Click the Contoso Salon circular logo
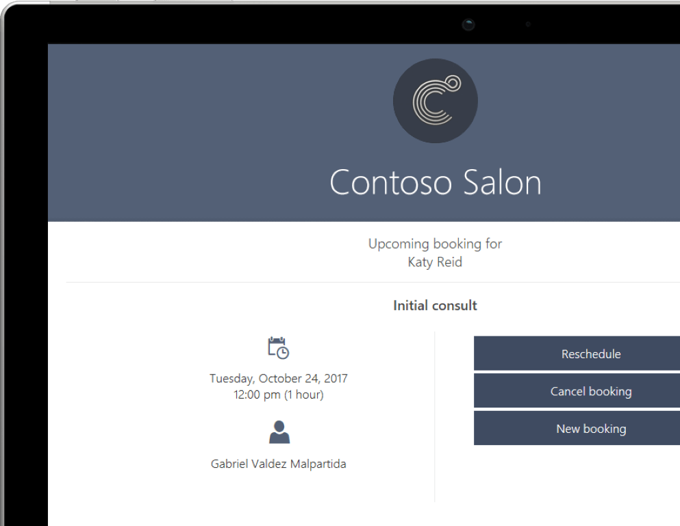The image size is (680, 526). click(x=435, y=101)
